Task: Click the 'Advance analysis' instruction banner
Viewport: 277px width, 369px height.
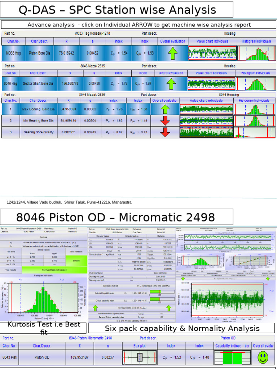Action: pos(139,25)
